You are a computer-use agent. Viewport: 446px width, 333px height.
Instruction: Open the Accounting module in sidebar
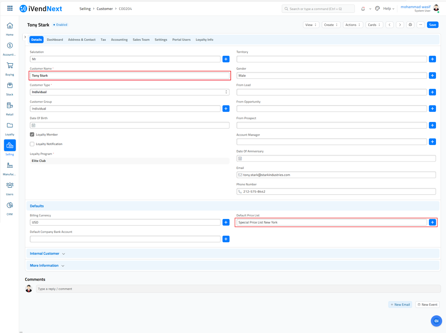[10, 49]
